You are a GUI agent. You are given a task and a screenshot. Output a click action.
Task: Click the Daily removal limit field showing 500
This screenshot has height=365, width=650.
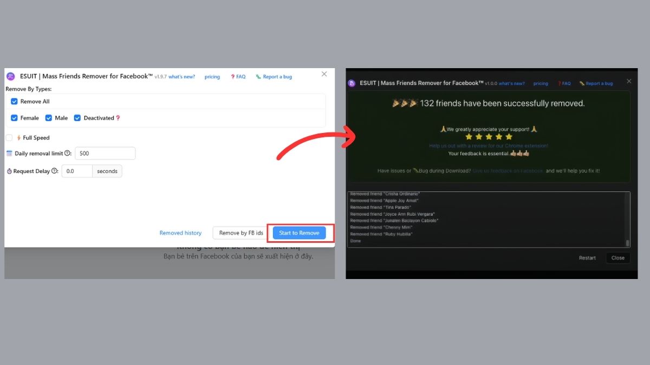(x=105, y=154)
